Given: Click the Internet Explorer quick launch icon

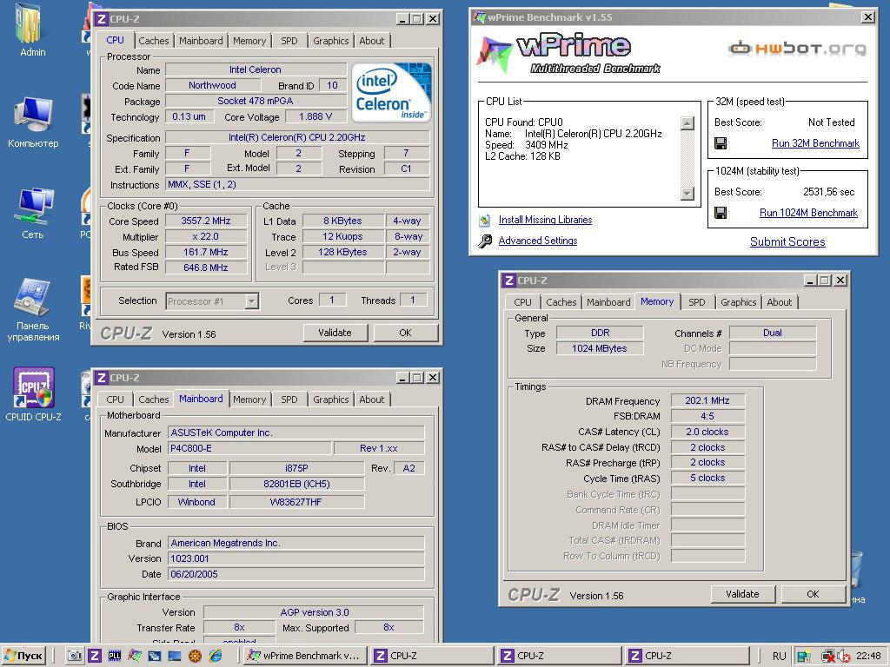Looking at the screenshot, I should click(216, 657).
